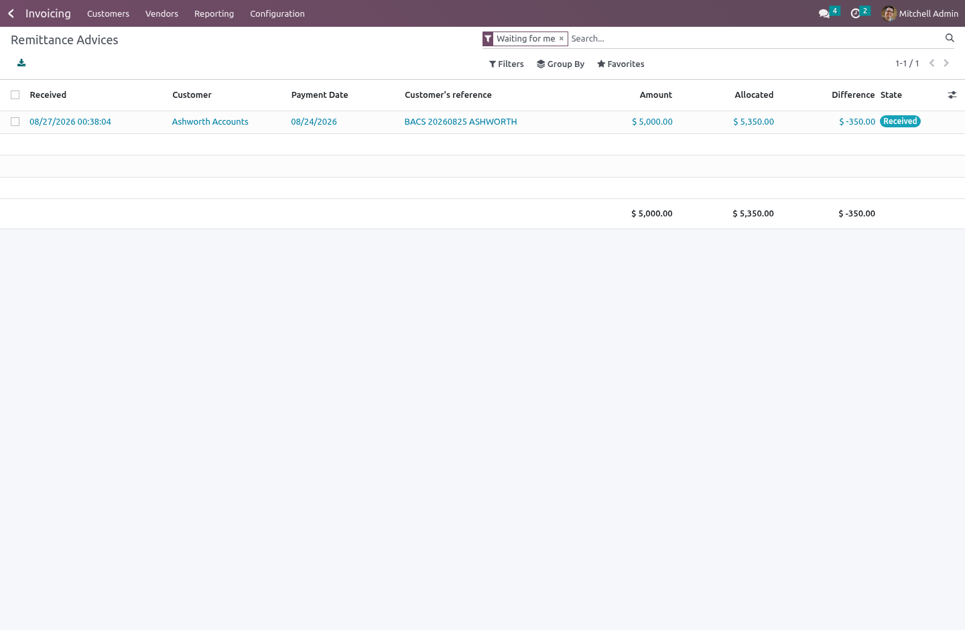Open the Reporting menu
This screenshot has height=630, width=965.
click(x=214, y=13)
